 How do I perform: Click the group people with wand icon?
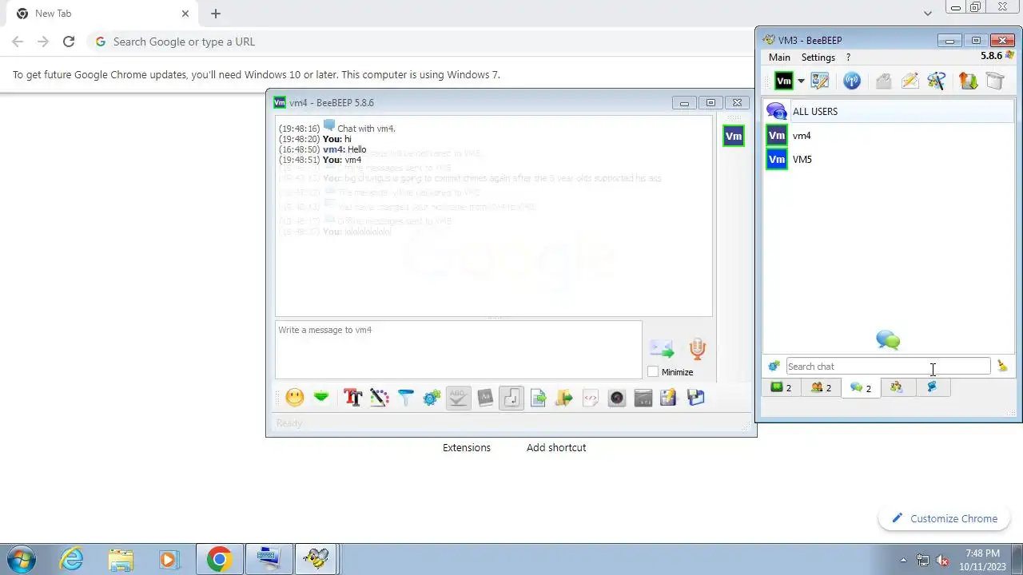coord(936,81)
